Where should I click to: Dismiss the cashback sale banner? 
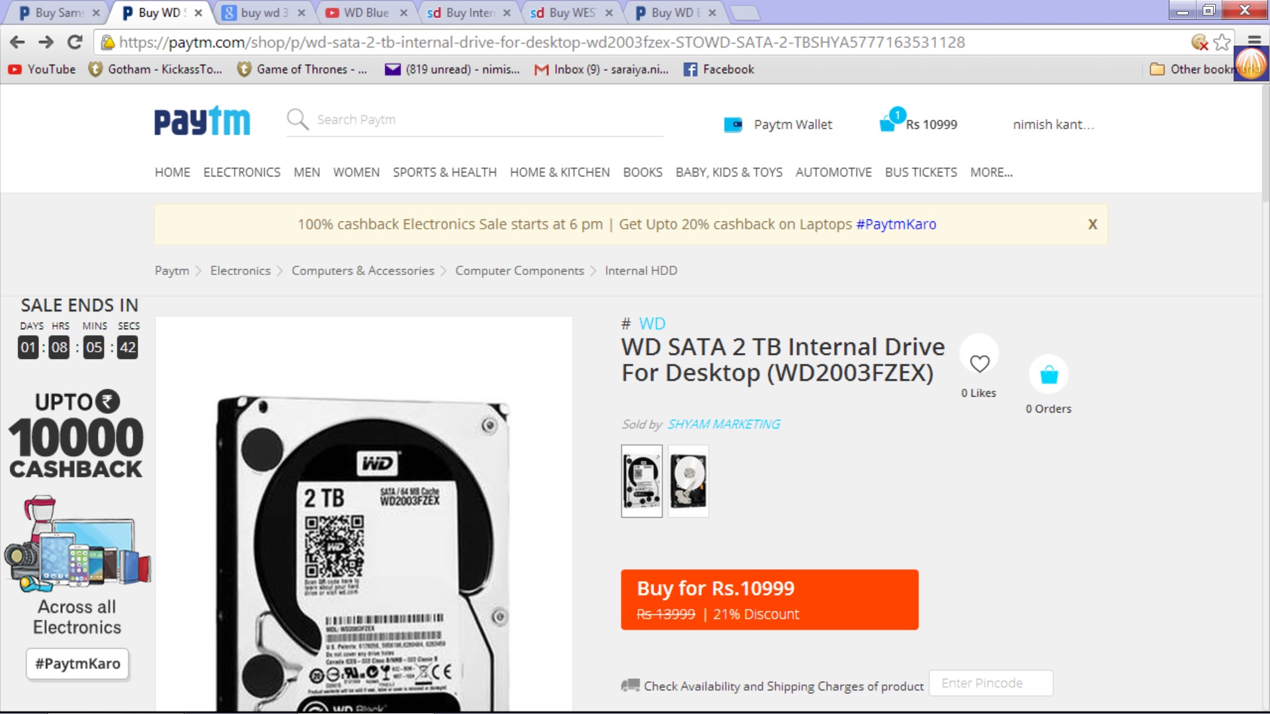[1092, 224]
